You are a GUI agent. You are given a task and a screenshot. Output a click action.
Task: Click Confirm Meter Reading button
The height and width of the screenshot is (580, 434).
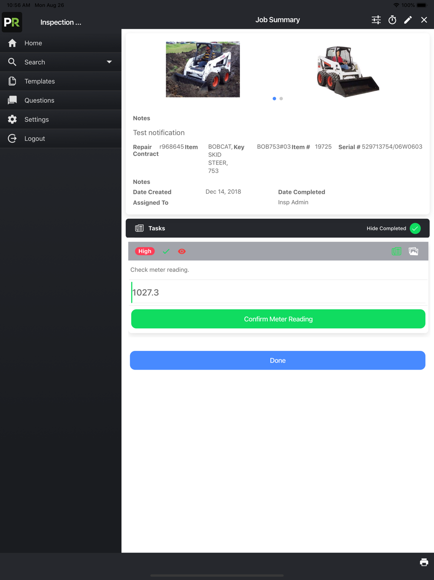(278, 319)
